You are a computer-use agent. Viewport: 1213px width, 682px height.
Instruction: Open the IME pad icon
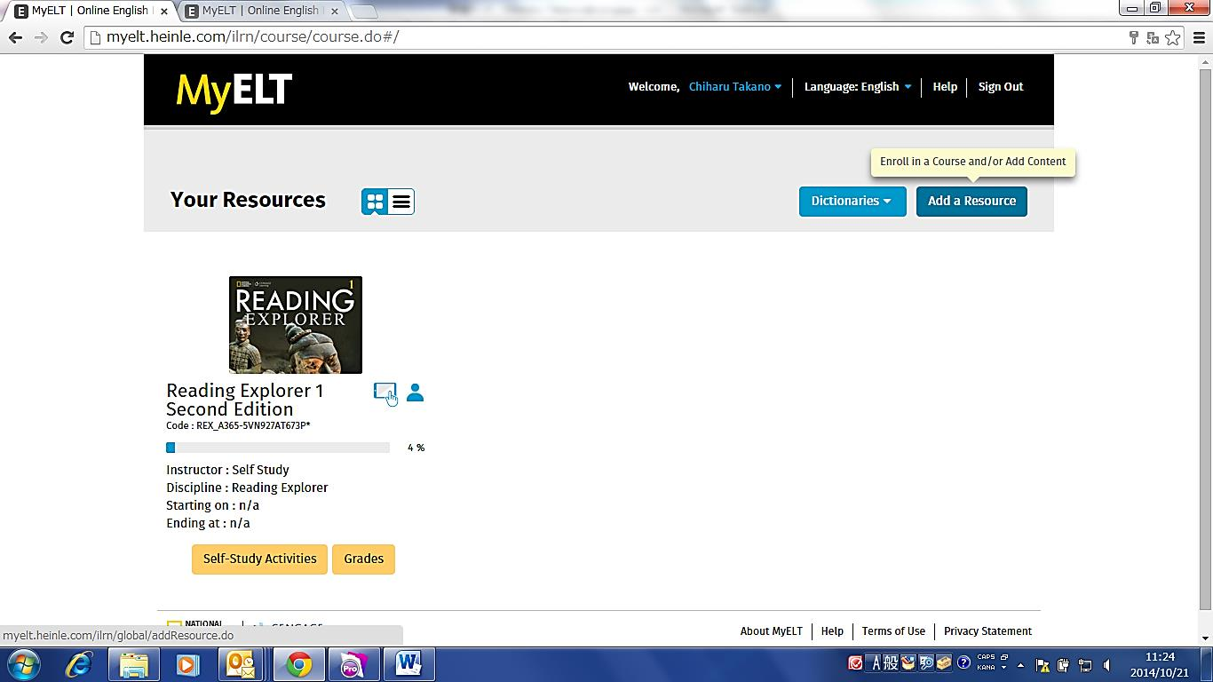pyautogui.click(x=908, y=662)
